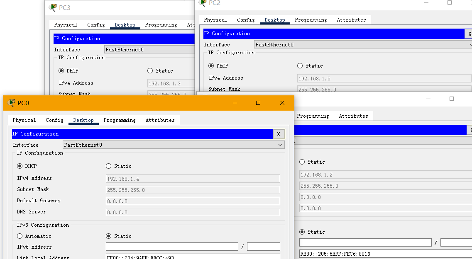Click the Default Gateway field in PC0
The image size is (472, 259).
point(193,201)
